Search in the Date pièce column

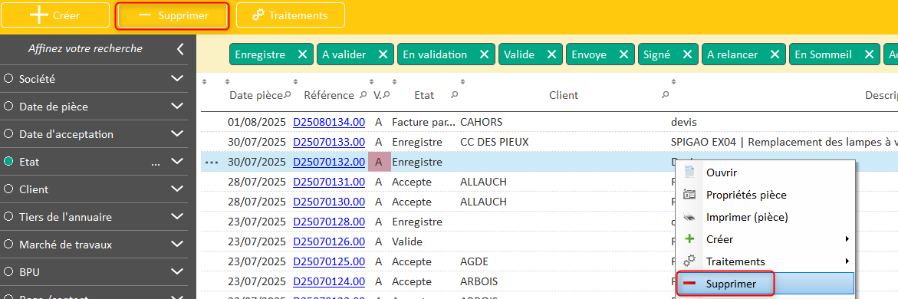(x=288, y=94)
